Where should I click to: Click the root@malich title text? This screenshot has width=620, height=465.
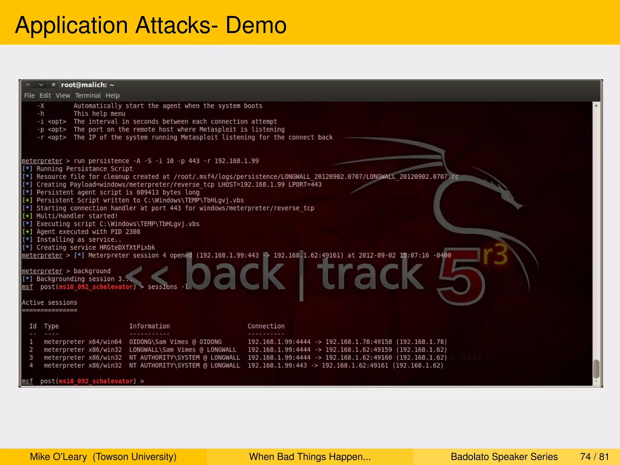tap(87, 85)
